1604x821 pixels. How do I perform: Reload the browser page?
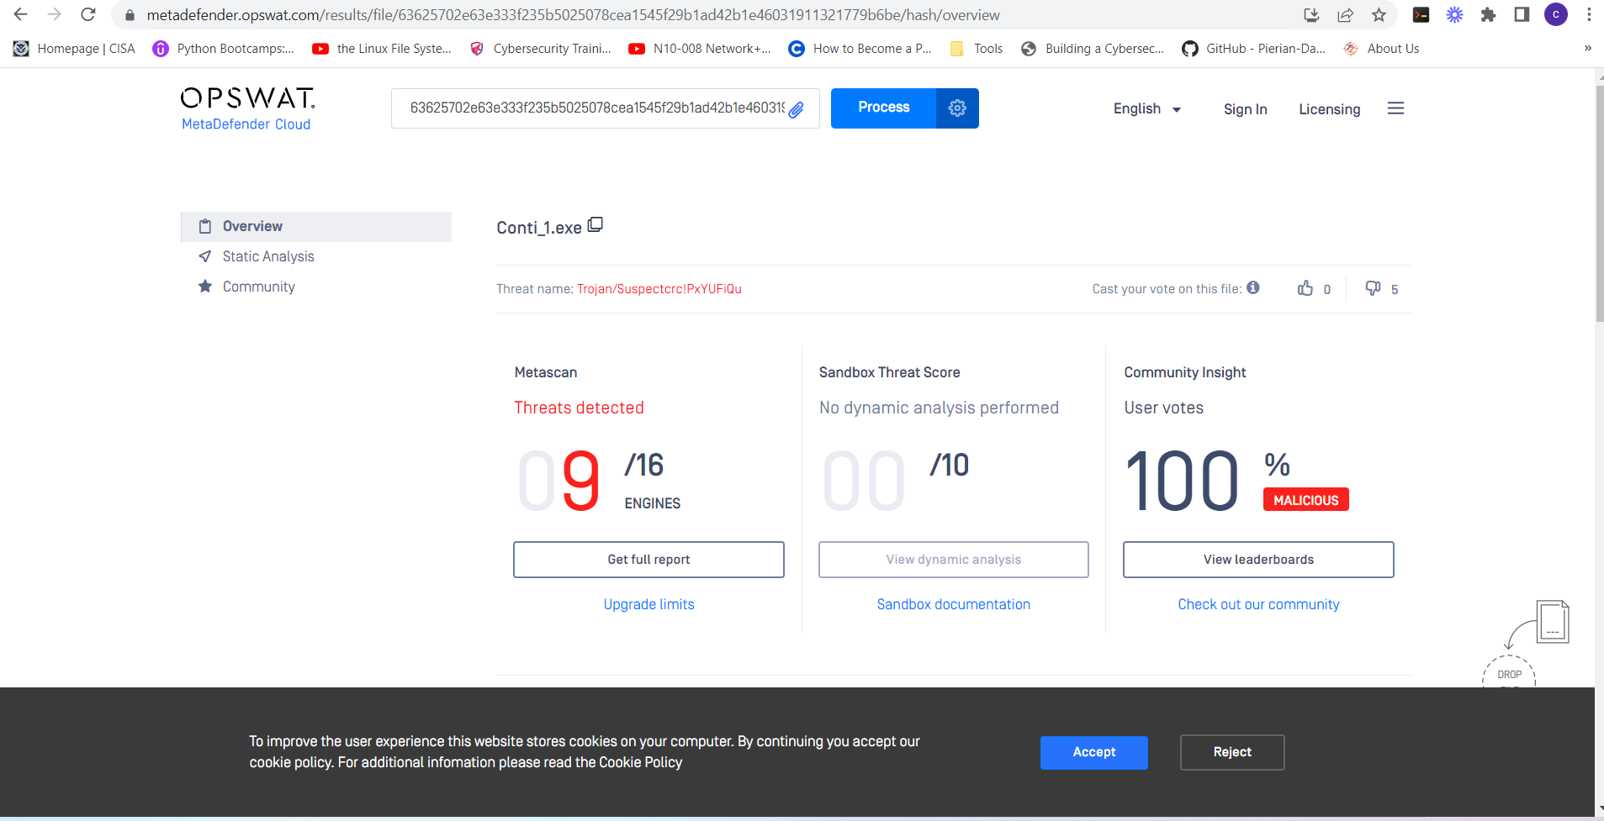[x=88, y=14]
